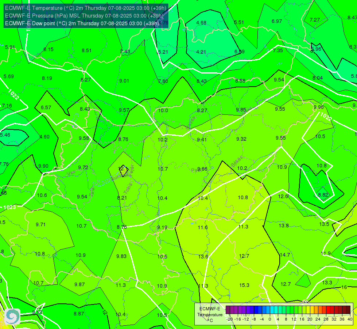This screenshot has height=329, width=357.
Task: Click the 'ECMWF-E Temperature °C' legend title
Action: (x=210, y=315)
